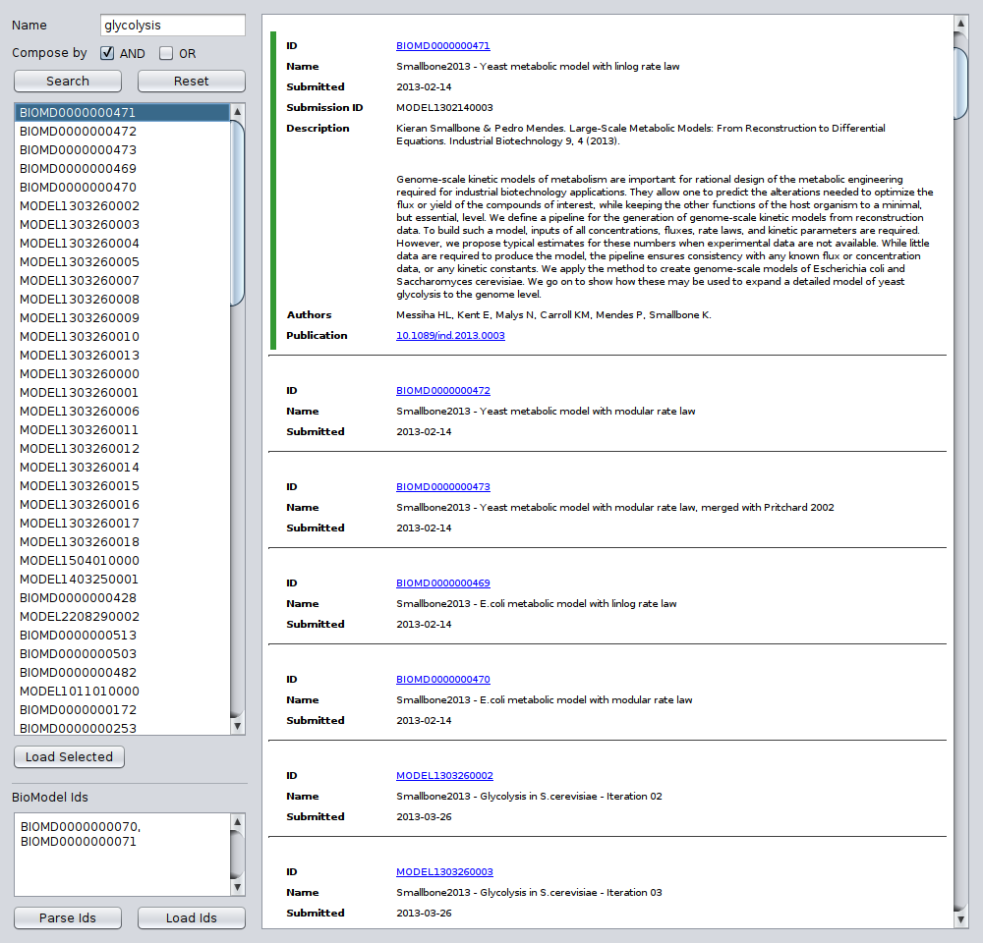
Task: Click the model list scrollbar thumb
Action: (238, 213)
